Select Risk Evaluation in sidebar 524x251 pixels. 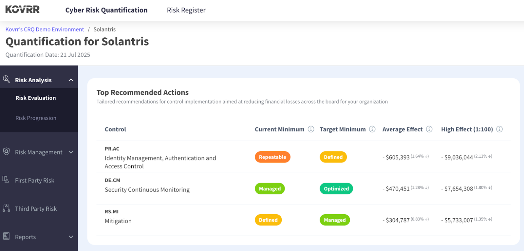pyautogui.click(x=36, y=98)
